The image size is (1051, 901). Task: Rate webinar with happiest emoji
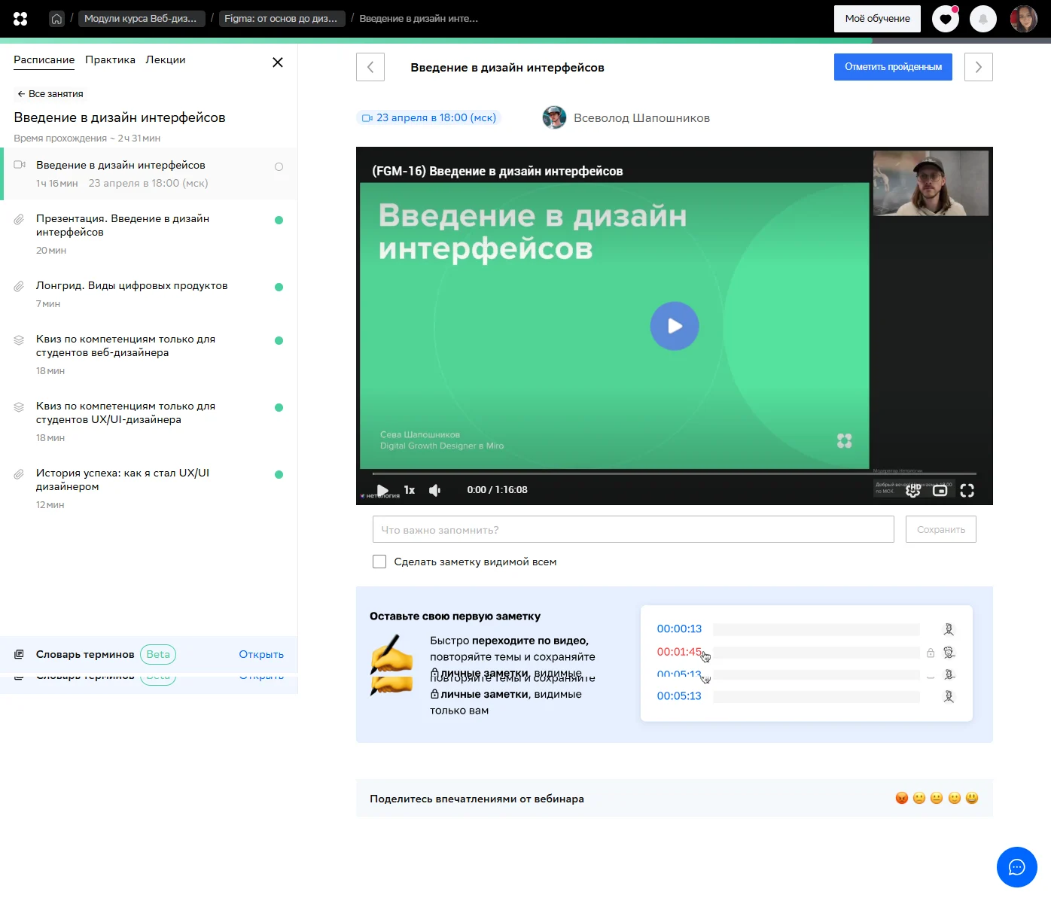(972, 798)
